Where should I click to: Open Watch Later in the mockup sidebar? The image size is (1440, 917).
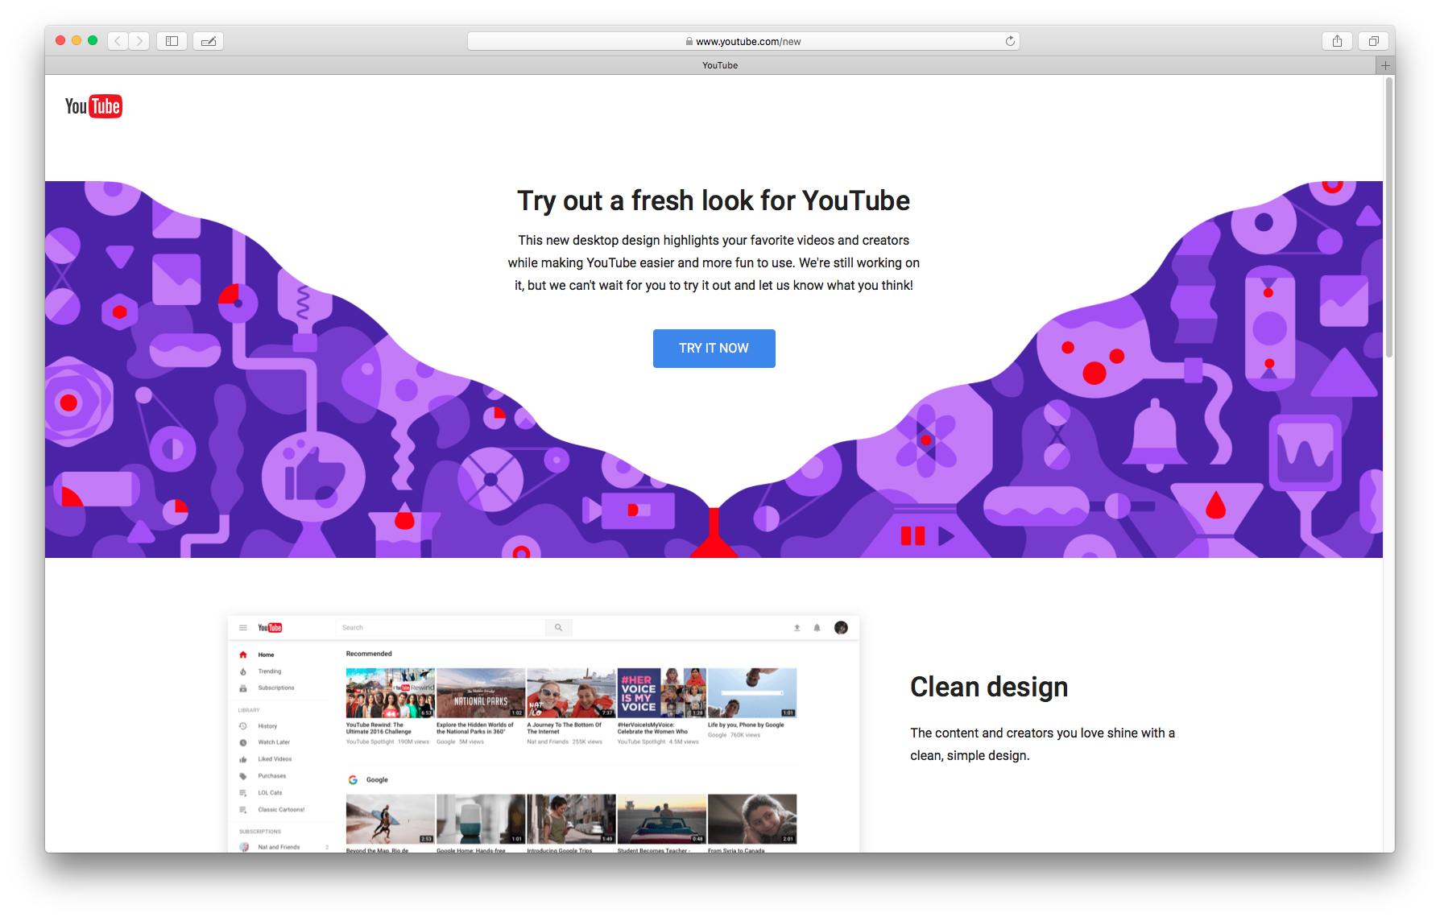coord(273,742)
